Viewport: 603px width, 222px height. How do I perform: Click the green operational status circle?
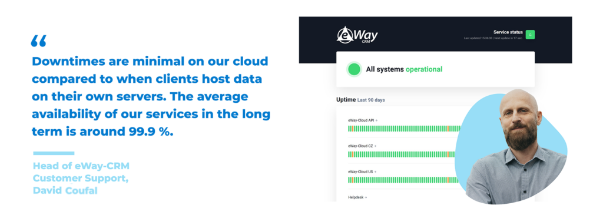[354, 69]
